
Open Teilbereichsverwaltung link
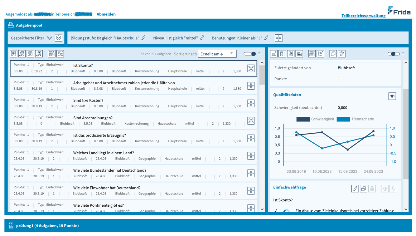point(363,16)
